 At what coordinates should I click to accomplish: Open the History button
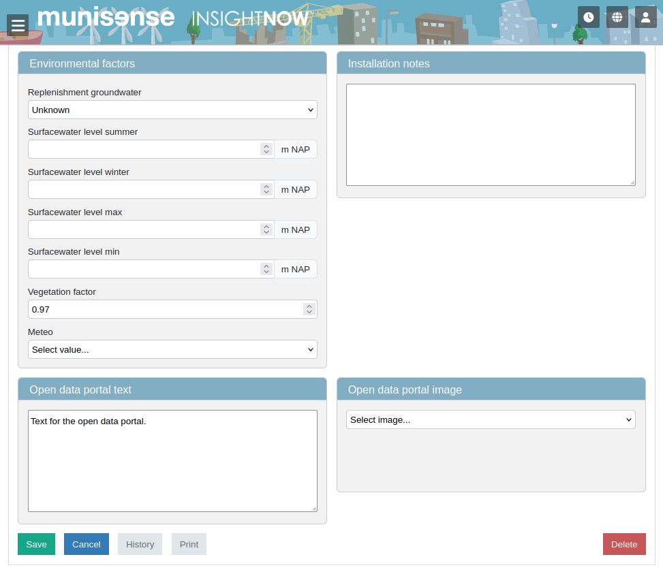(140, 544)
